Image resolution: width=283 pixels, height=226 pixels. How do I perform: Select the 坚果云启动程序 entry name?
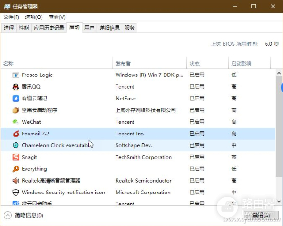40,110
